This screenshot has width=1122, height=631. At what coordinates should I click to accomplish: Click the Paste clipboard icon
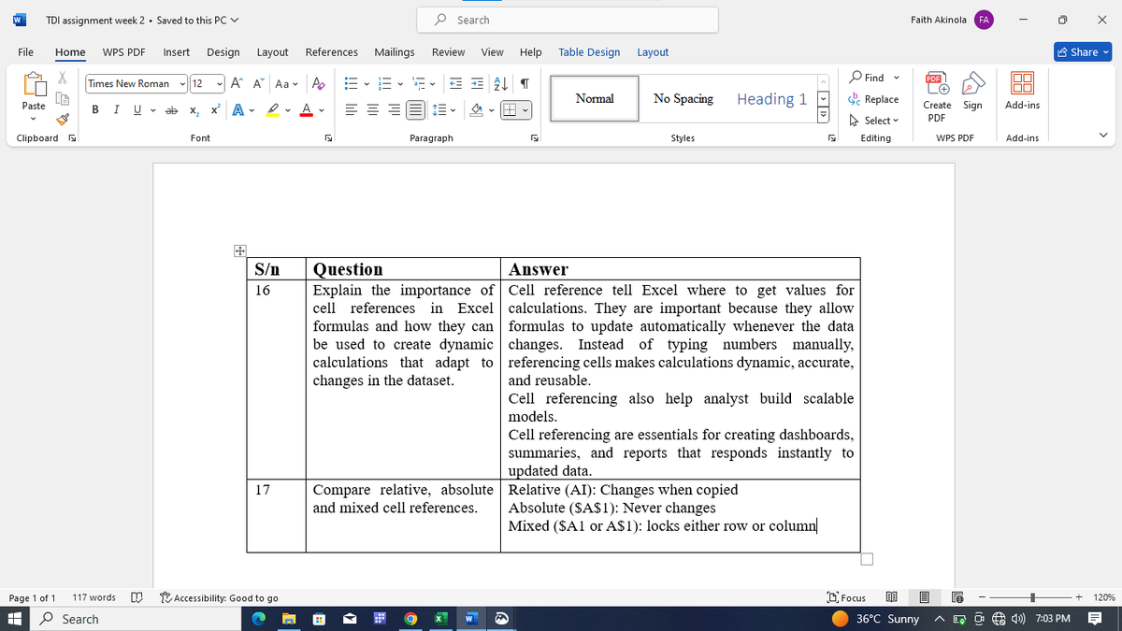click(x=34, y=86)
